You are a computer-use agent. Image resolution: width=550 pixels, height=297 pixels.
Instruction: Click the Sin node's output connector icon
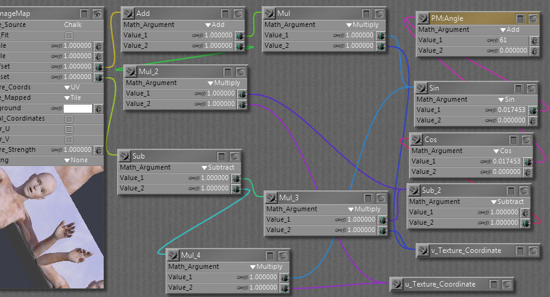tap(421, 88)
